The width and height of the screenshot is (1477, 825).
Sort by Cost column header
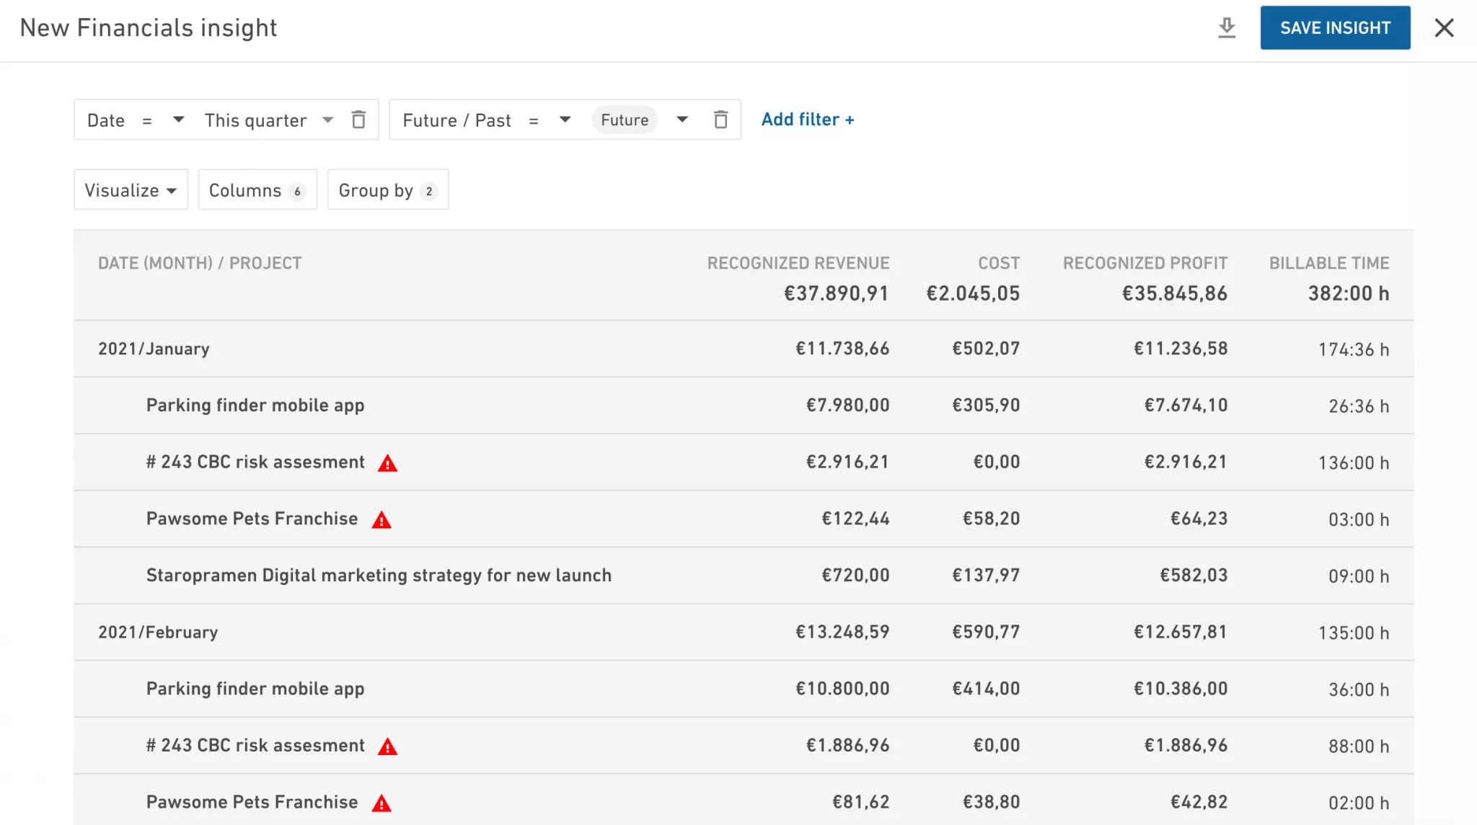point(998,263)
